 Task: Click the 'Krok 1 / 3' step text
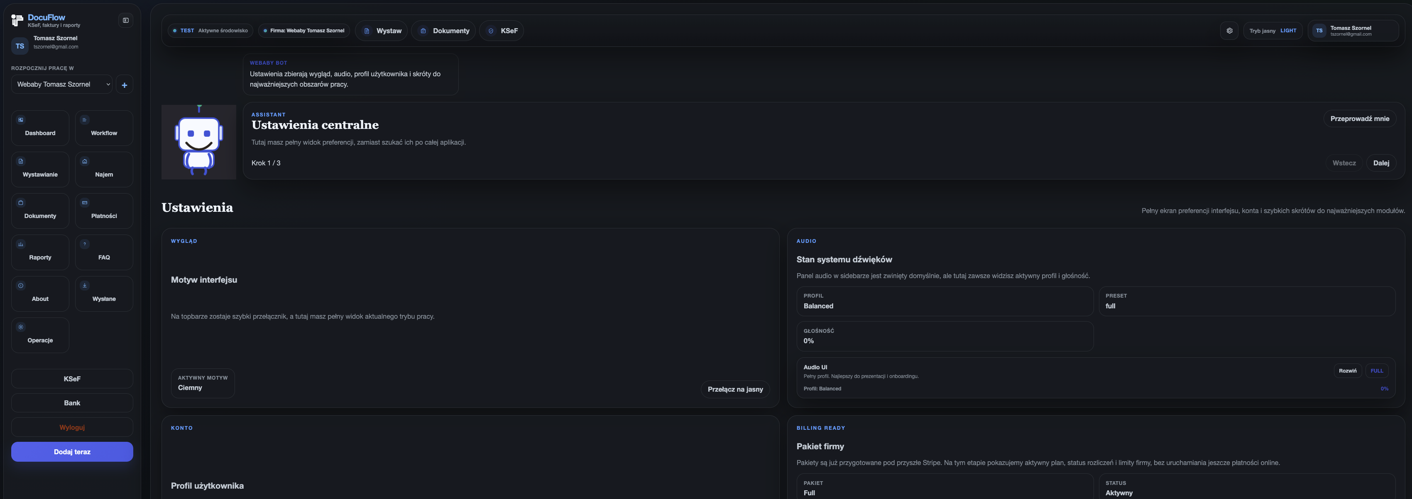coord(266,163)
